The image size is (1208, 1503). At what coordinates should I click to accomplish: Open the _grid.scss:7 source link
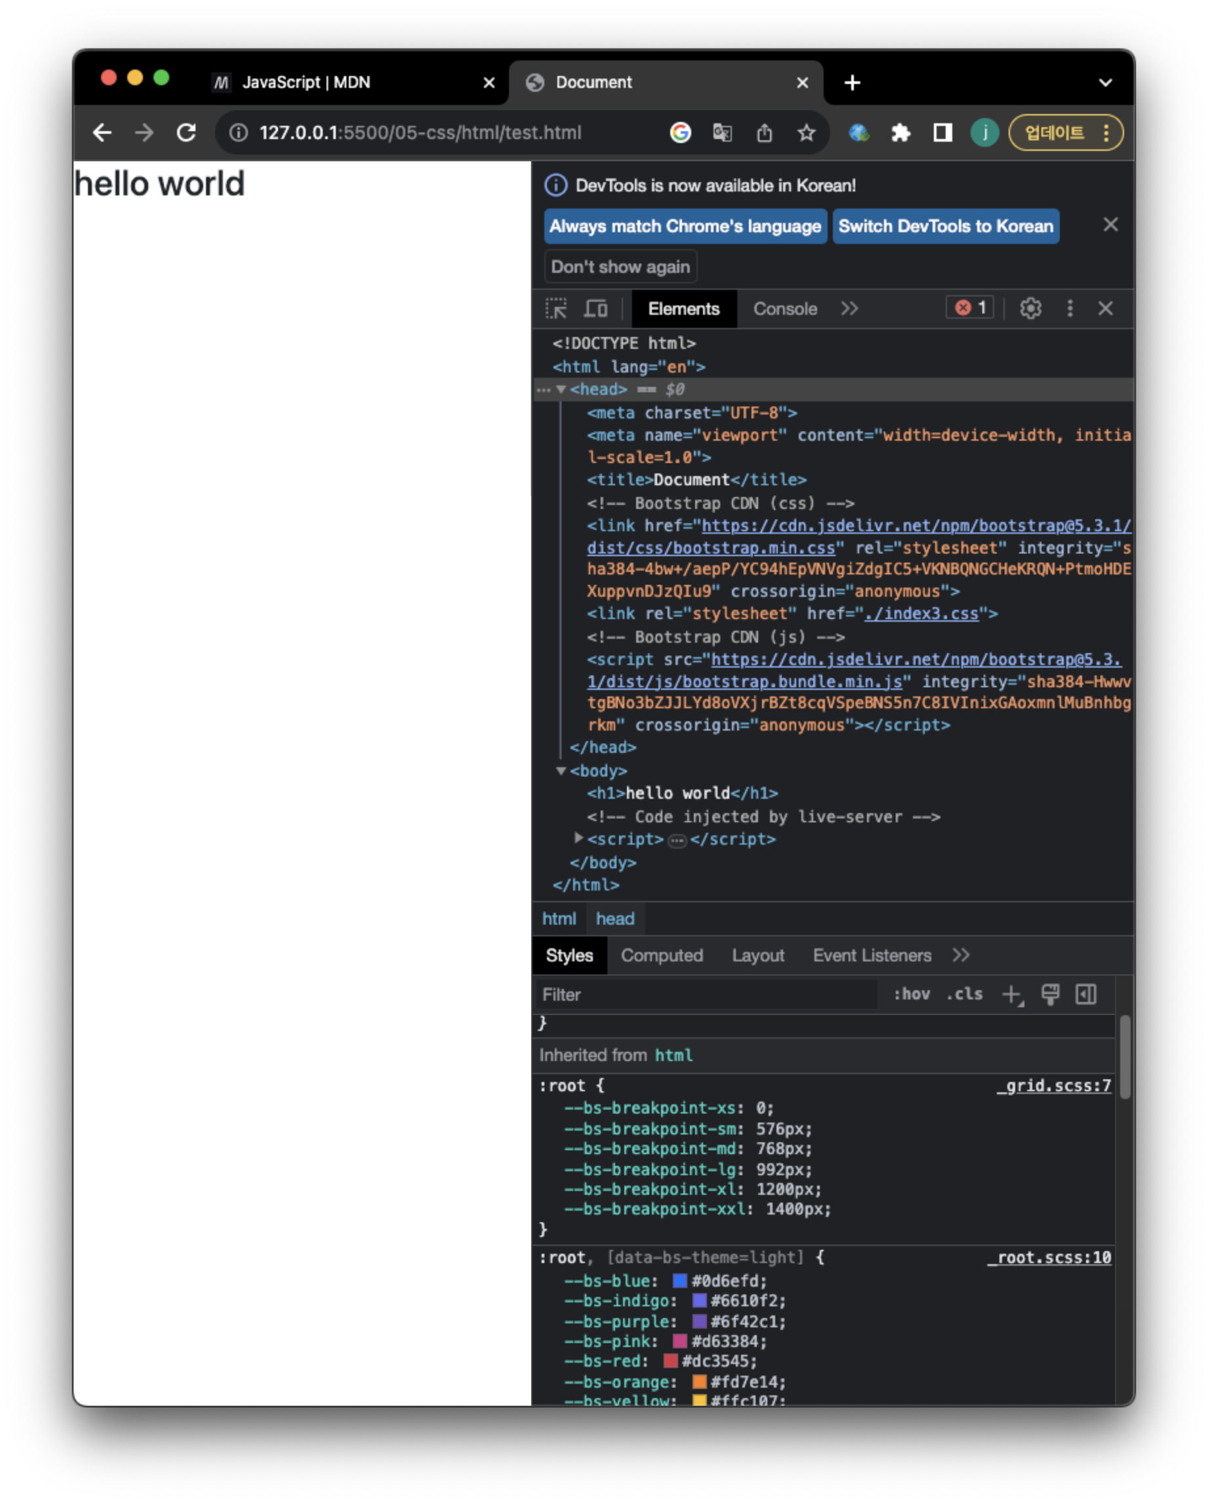pos(1053,1085)
